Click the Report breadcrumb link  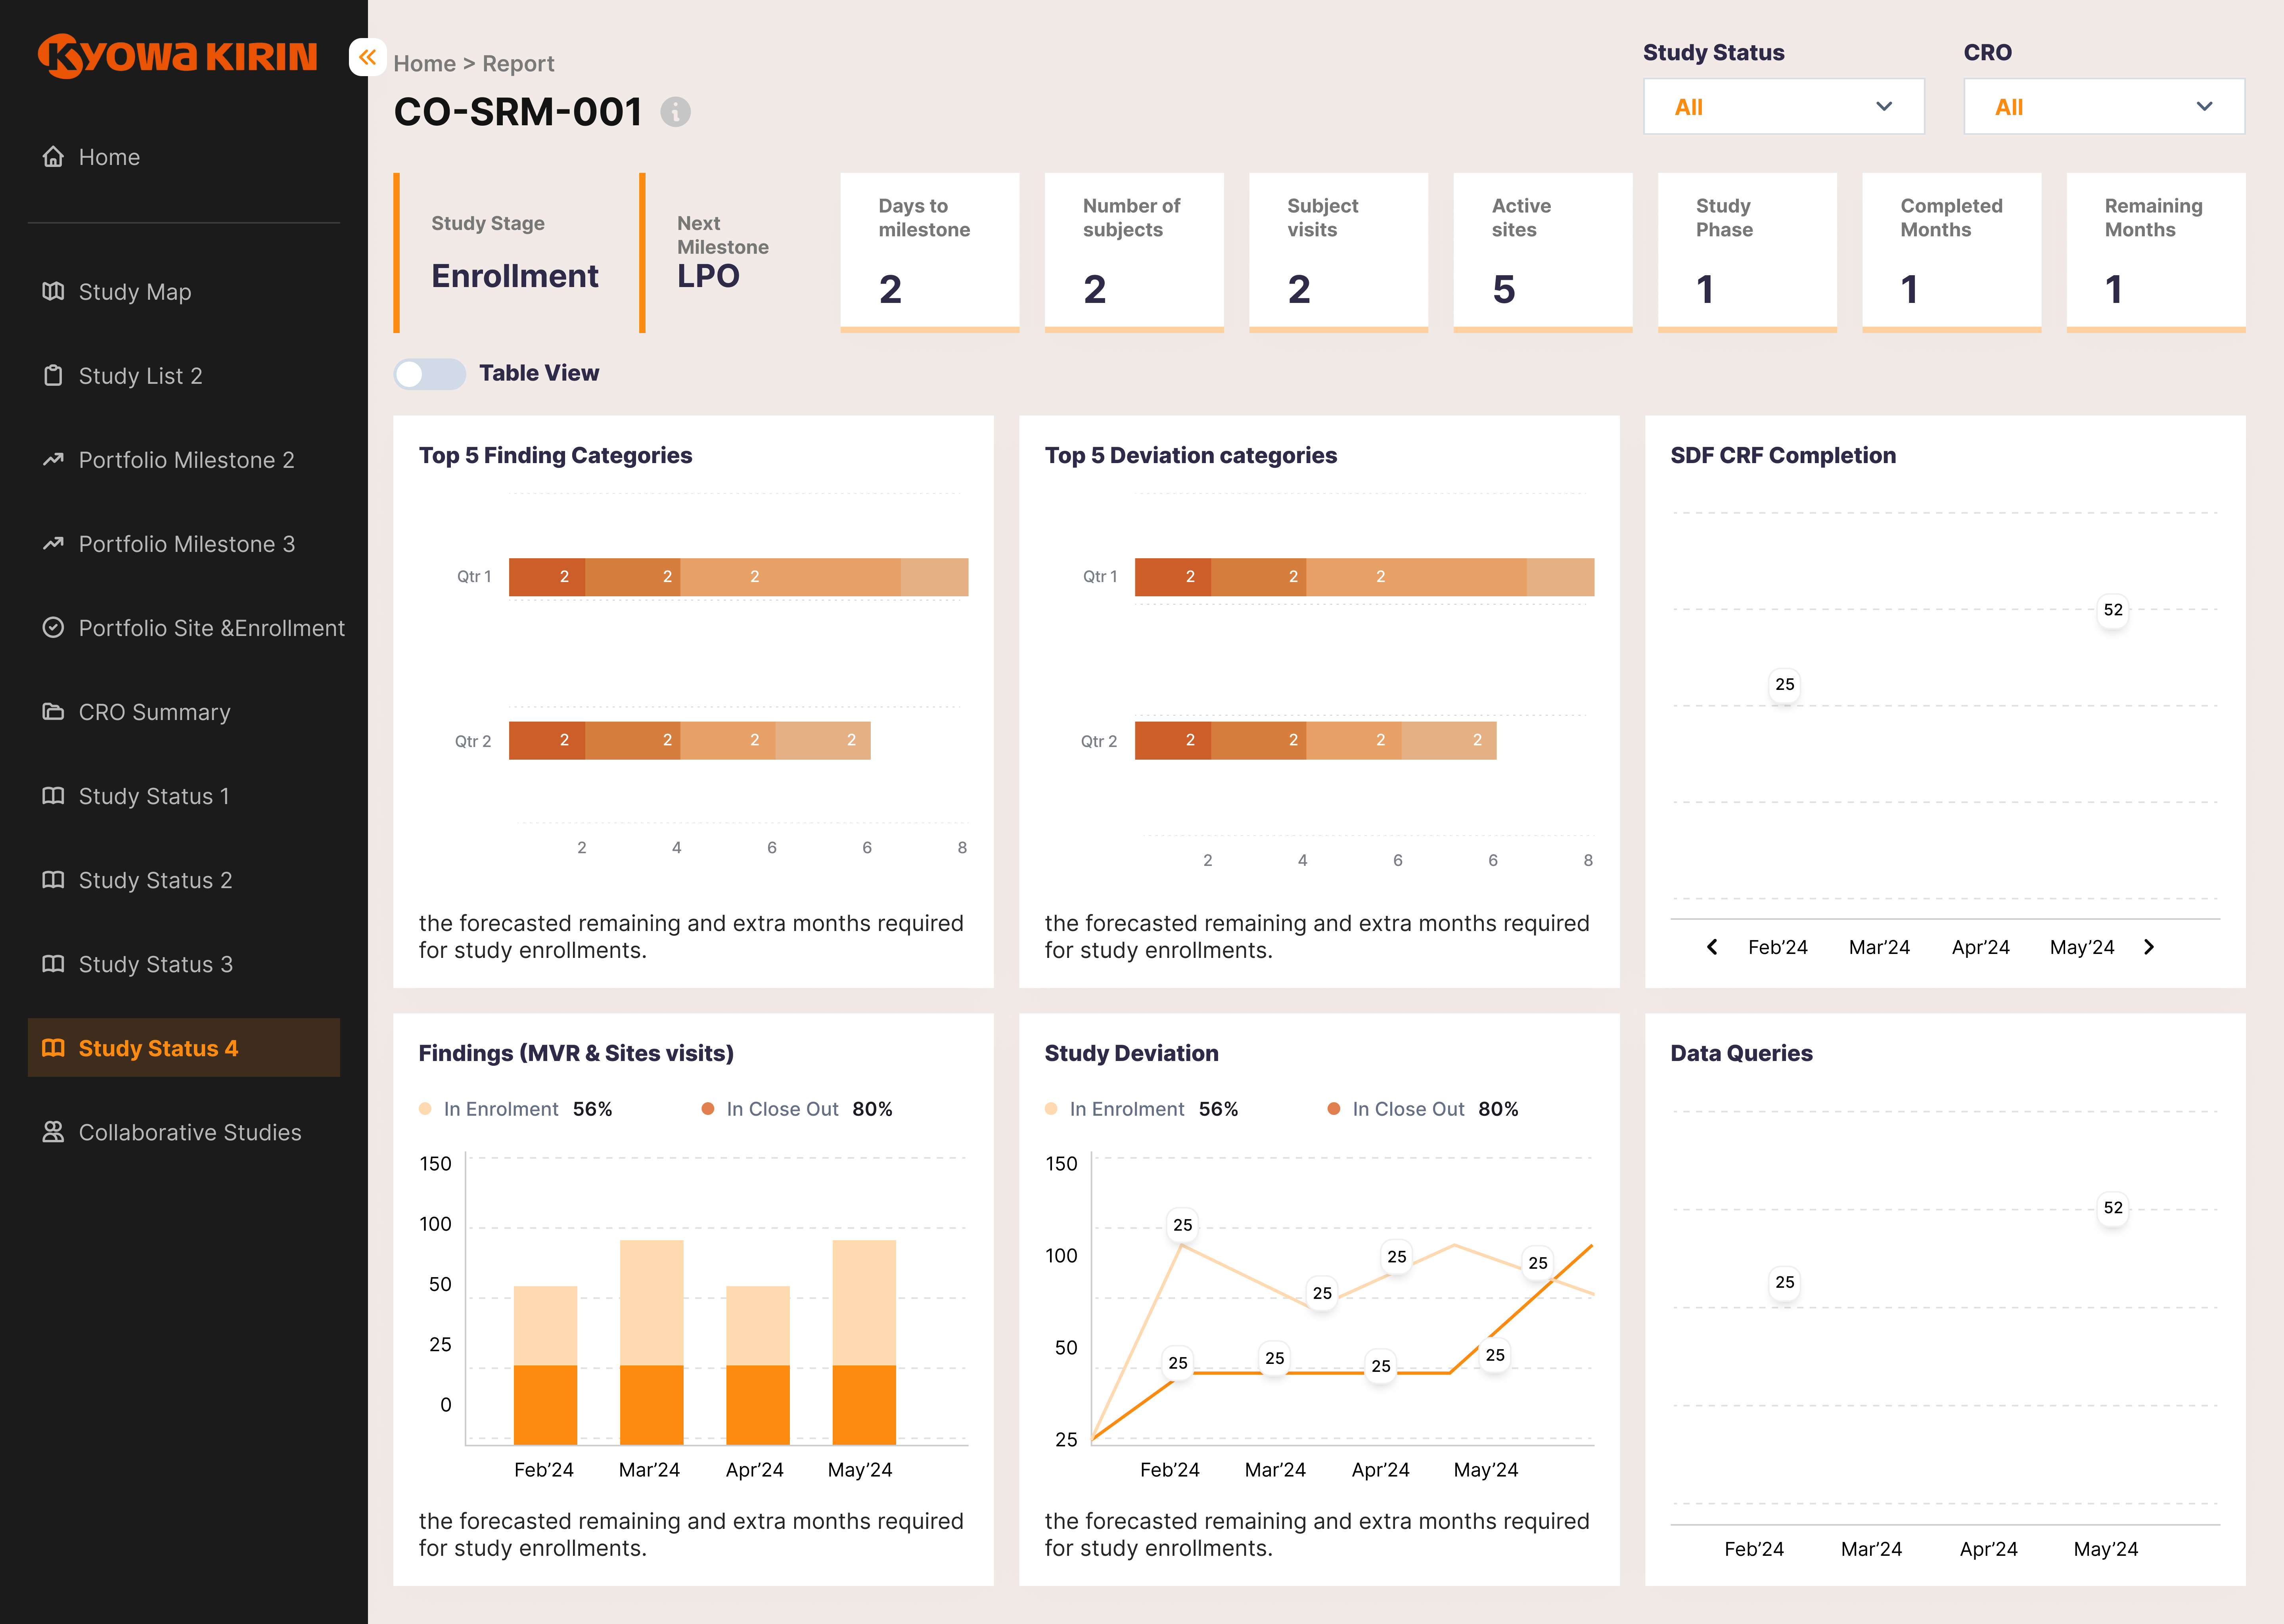click(x=518, y=63)
